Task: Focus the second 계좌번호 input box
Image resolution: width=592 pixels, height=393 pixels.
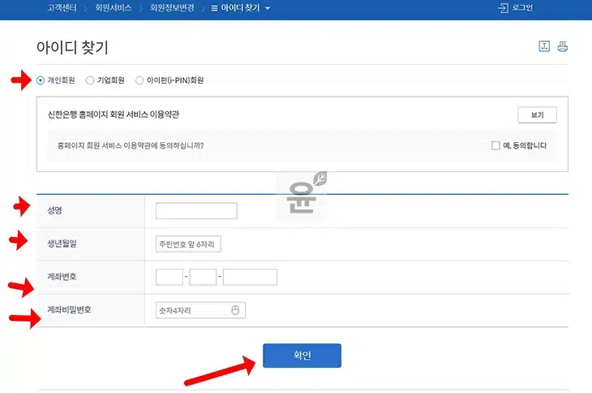Action: point(203,277)
